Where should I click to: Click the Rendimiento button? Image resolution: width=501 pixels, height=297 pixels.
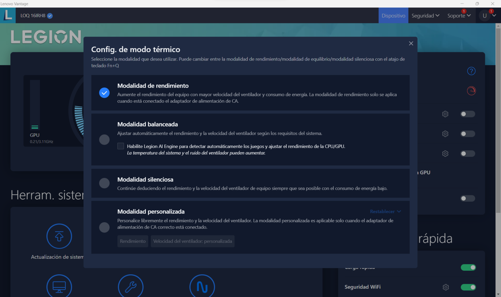(133, 241)
